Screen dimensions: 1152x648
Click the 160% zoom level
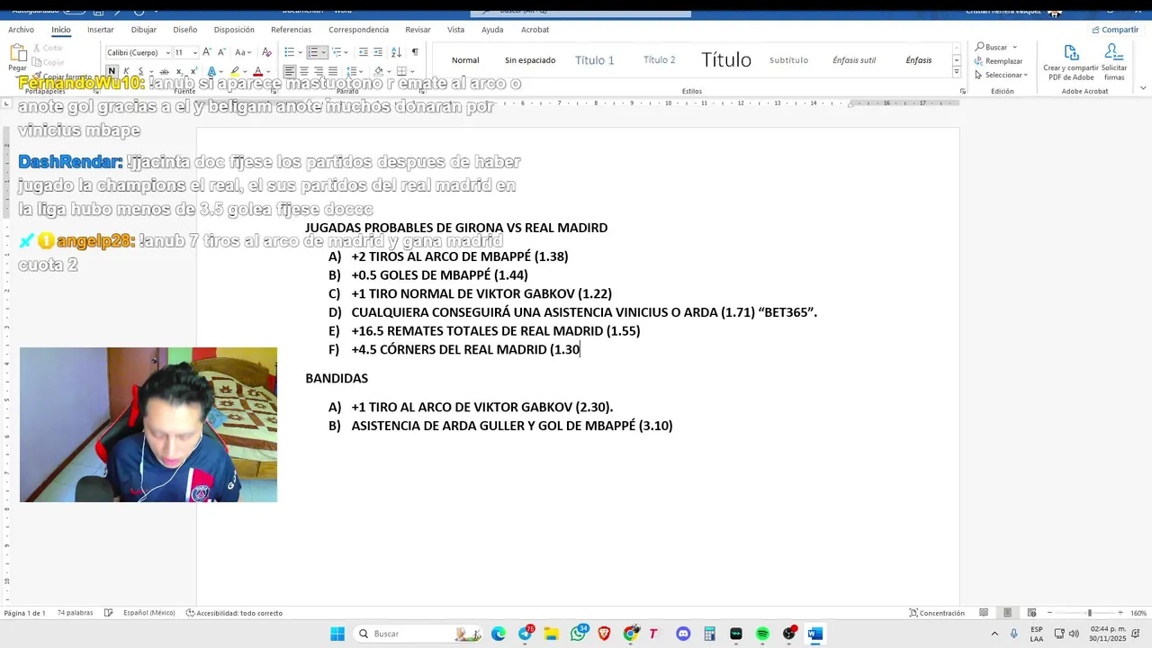tap(1138, 613)
